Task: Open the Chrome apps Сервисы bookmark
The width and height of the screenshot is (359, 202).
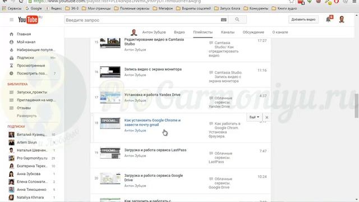Action: pyautogui.click(x=12, y=8)
